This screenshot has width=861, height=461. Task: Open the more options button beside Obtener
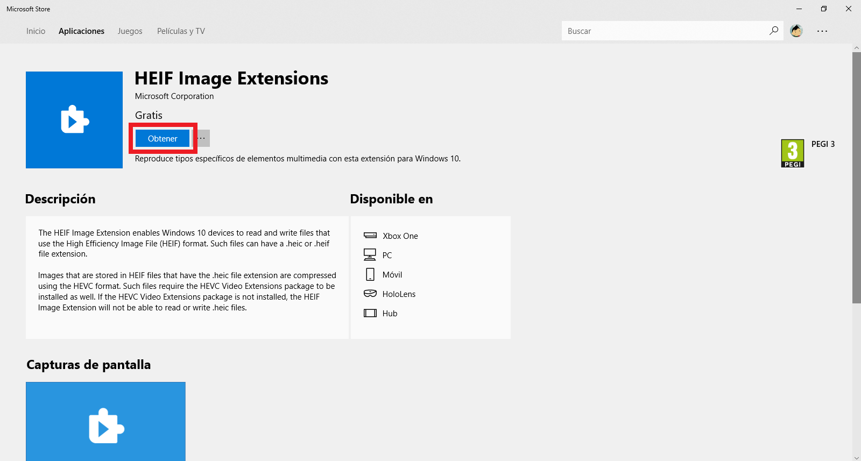(201, 138)
